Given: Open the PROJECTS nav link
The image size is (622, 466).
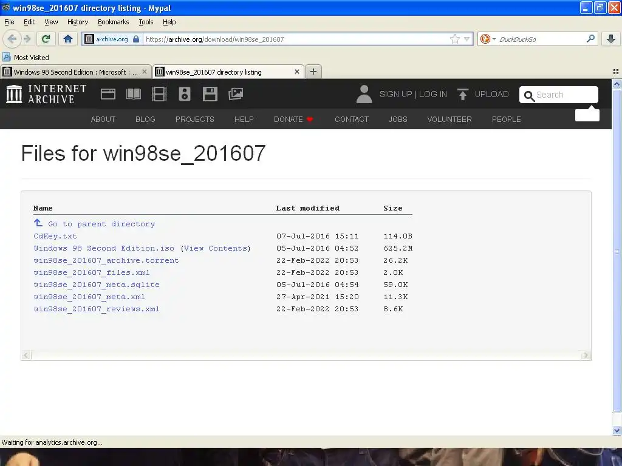Looking at the screenshot, I should point(195,120).
